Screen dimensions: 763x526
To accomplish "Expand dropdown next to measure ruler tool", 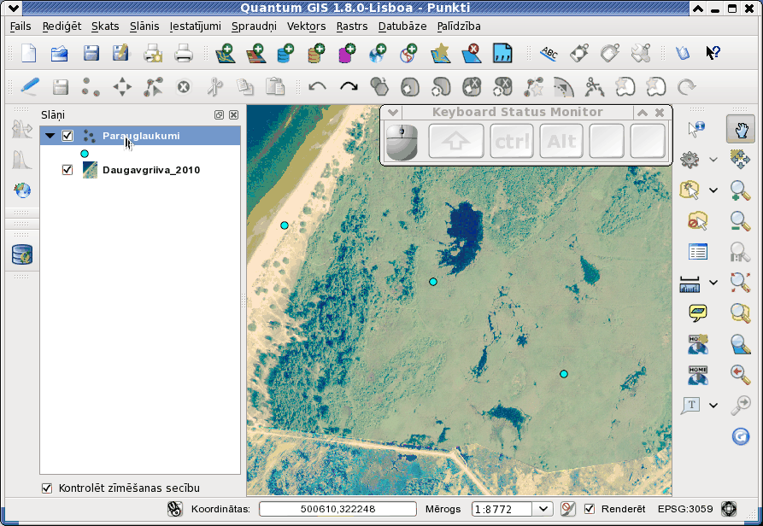I will [x=713, y=283].
